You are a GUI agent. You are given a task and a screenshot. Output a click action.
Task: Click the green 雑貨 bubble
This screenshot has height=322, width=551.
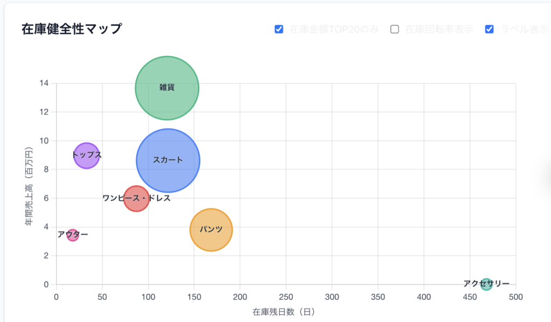(x=167, y=88)
